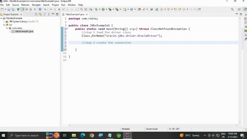Click the New Java Package icon
247x139 pixels.
point(125,9)
